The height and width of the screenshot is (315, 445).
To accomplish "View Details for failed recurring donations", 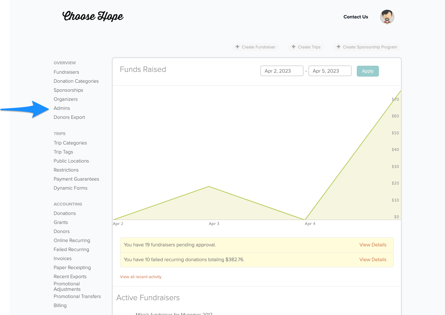I will coord(373,260).
